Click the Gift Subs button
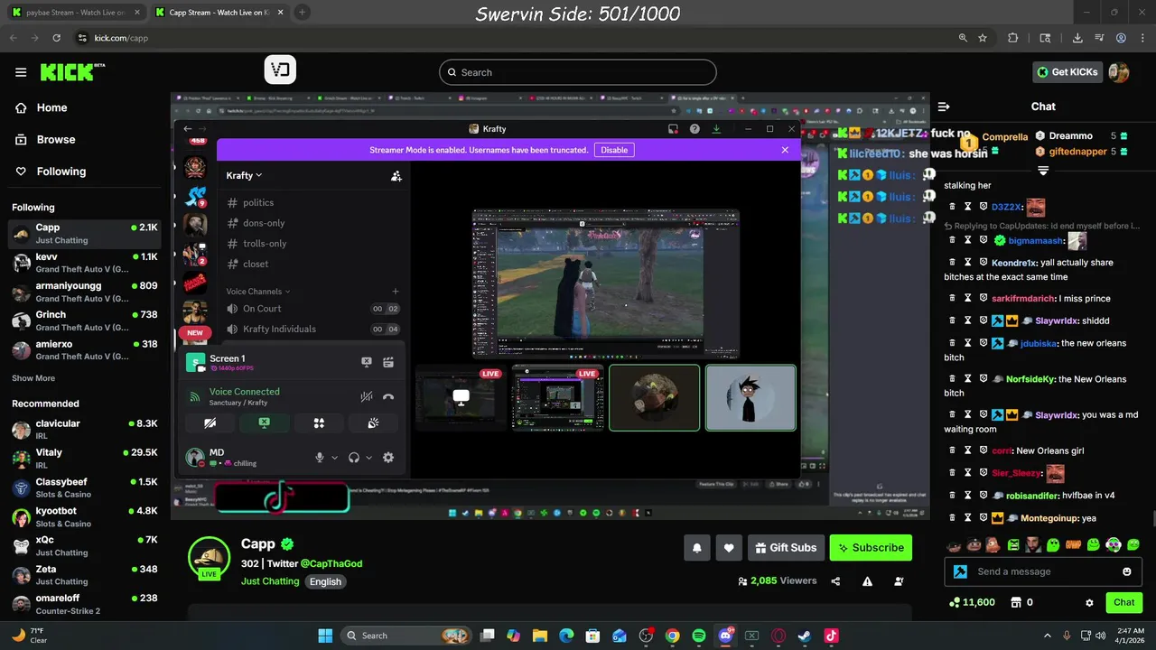 click(784, 547)
